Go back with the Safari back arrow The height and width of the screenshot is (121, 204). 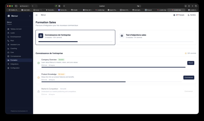point(33,6)
